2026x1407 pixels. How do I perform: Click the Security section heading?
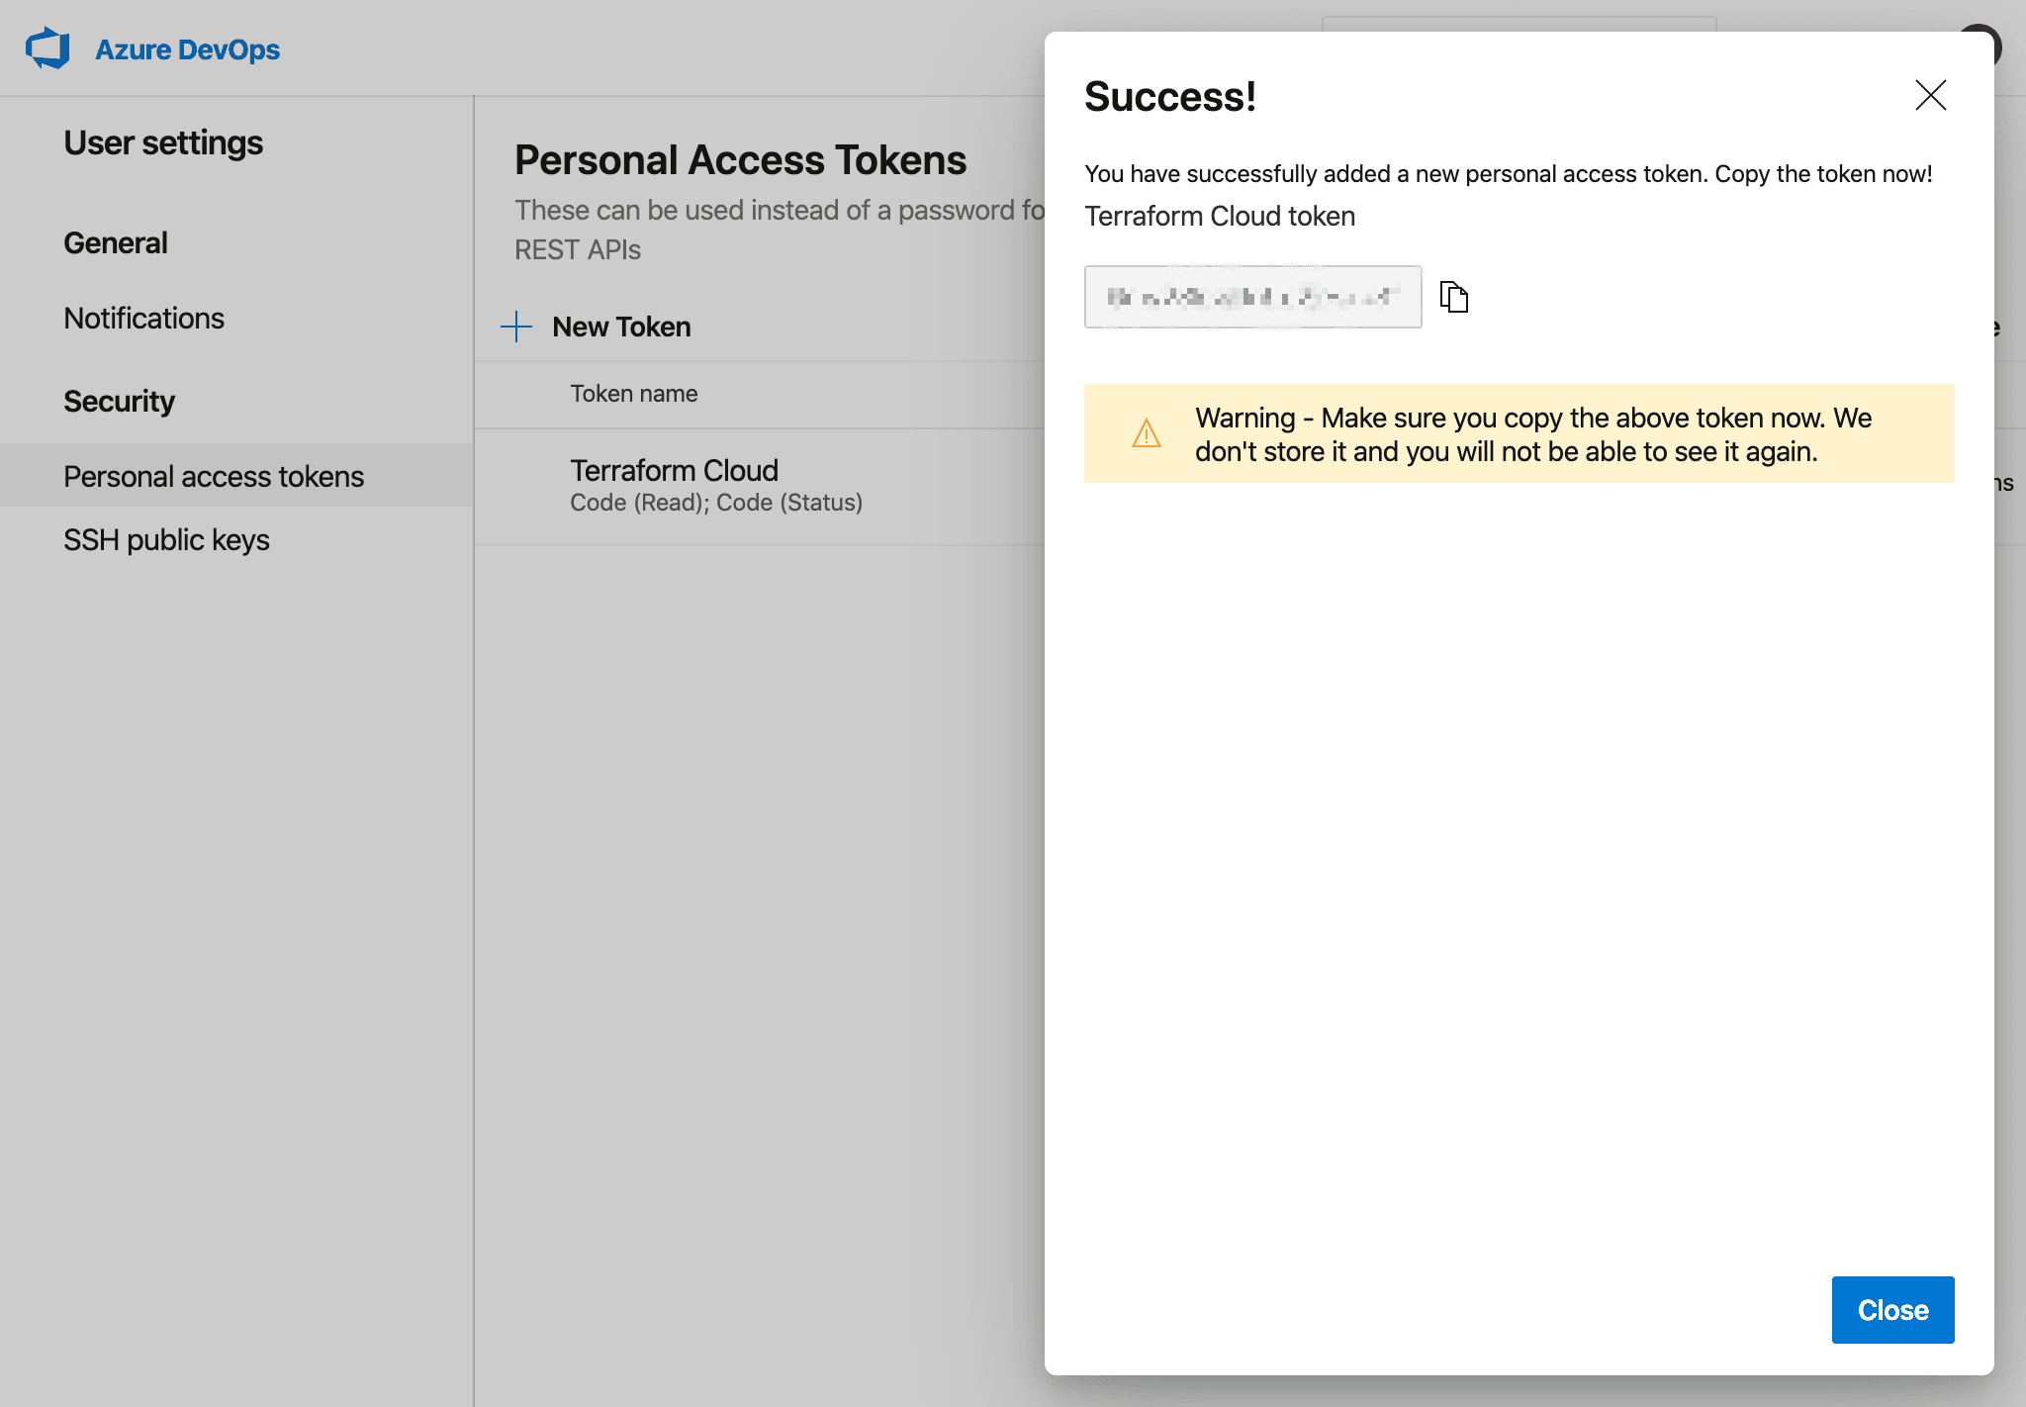(119, 401)
